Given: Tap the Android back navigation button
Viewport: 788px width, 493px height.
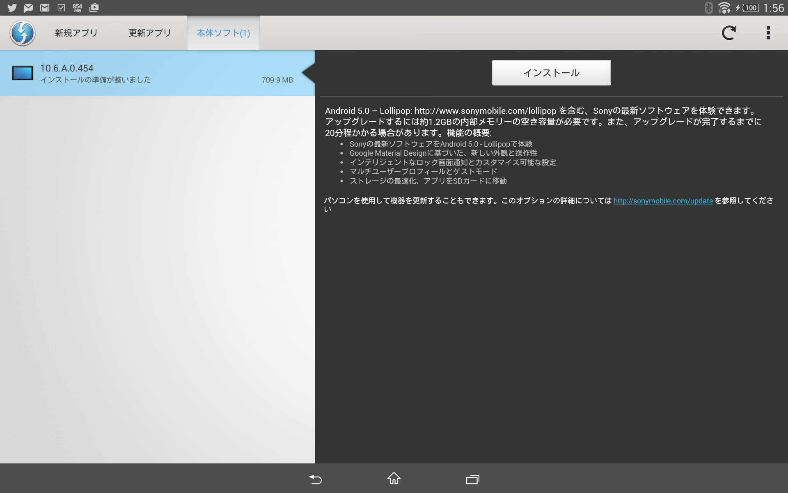Looking at the screenshot, I should (x=315, y=479).
